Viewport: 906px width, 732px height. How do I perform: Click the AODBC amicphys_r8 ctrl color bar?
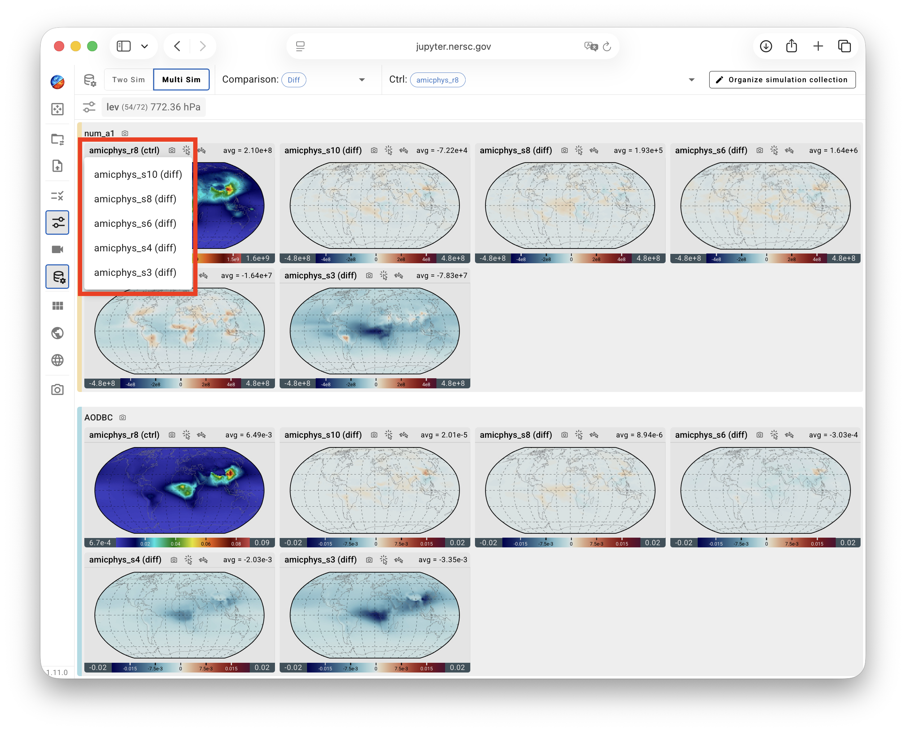click(179, 543)
